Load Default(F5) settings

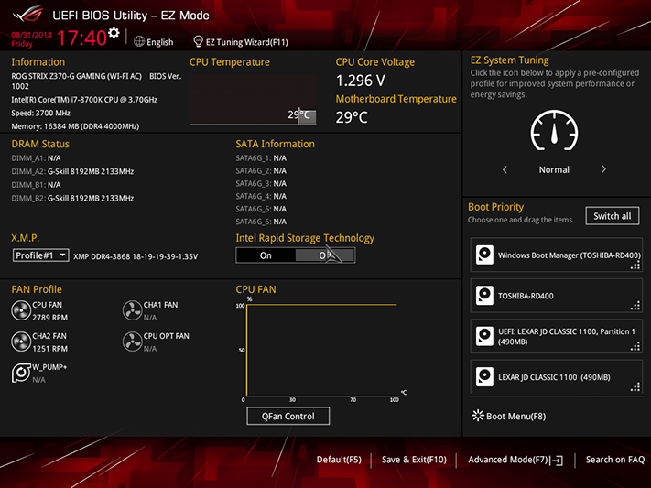coord(339,460)
